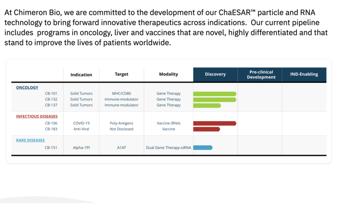Viewport: 337px width, 203px height.
Task: Click the CB-151 blue progress bar
Action: click(x=203, y=147)
